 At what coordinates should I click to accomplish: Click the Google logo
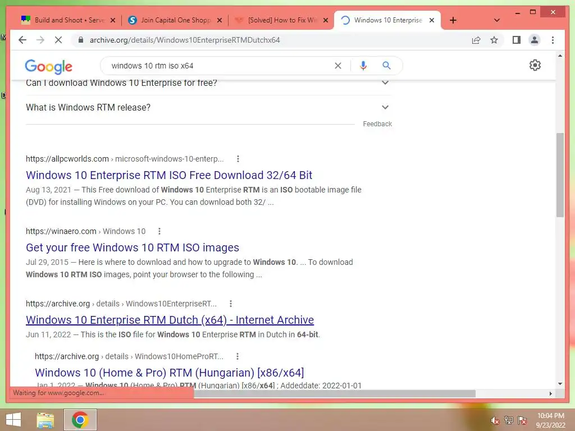coord(48,66)
